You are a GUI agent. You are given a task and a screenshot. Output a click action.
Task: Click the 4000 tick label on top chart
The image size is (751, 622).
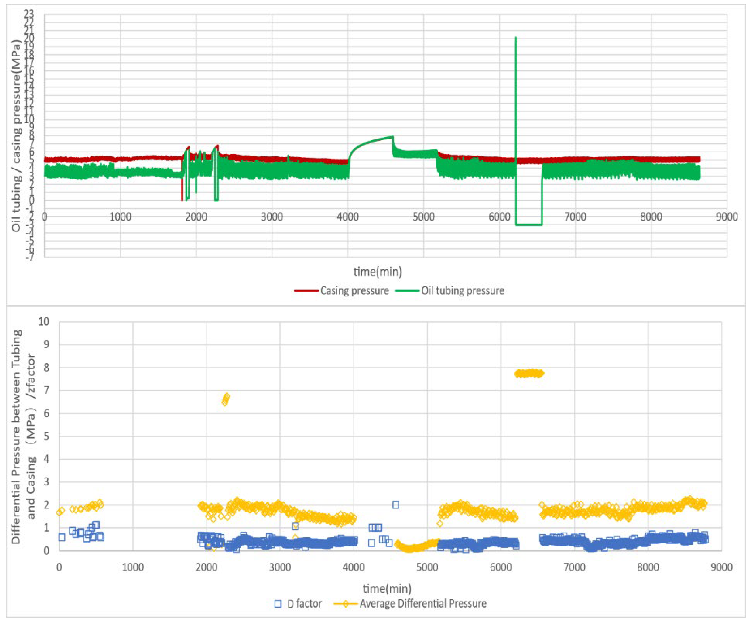348,217
